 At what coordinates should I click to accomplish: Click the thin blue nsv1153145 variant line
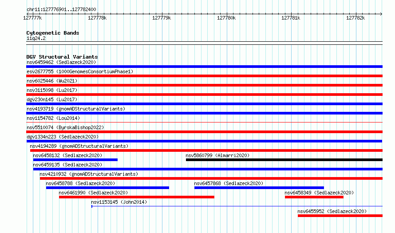pyautogui.click(x=237, y=206)
